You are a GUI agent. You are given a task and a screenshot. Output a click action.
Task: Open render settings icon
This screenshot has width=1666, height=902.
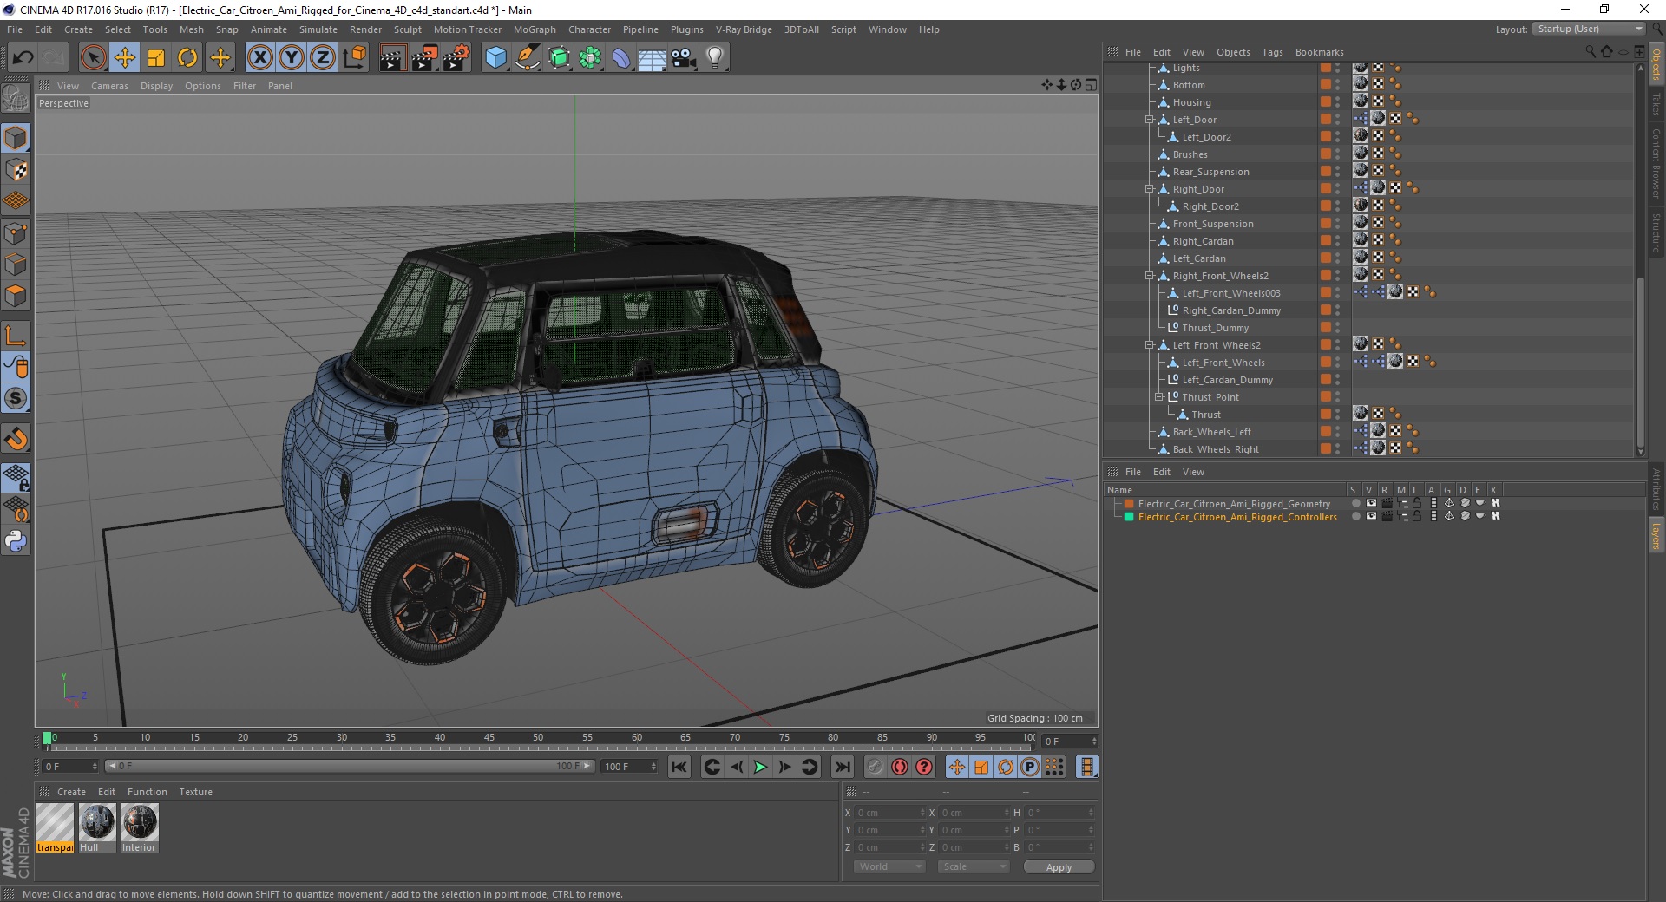tap(456, 58)
